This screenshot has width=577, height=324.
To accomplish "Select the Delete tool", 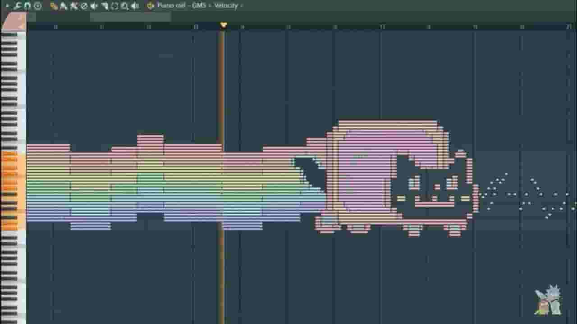I will click(x=84, y=6).
